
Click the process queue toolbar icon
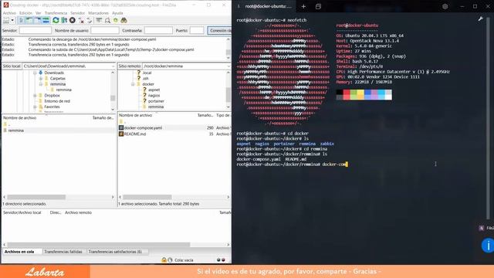pos(64,21)
